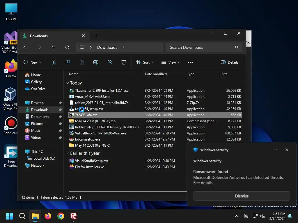
Task: Click the search magnifier in Search Downloads
Action: point(237,47)
